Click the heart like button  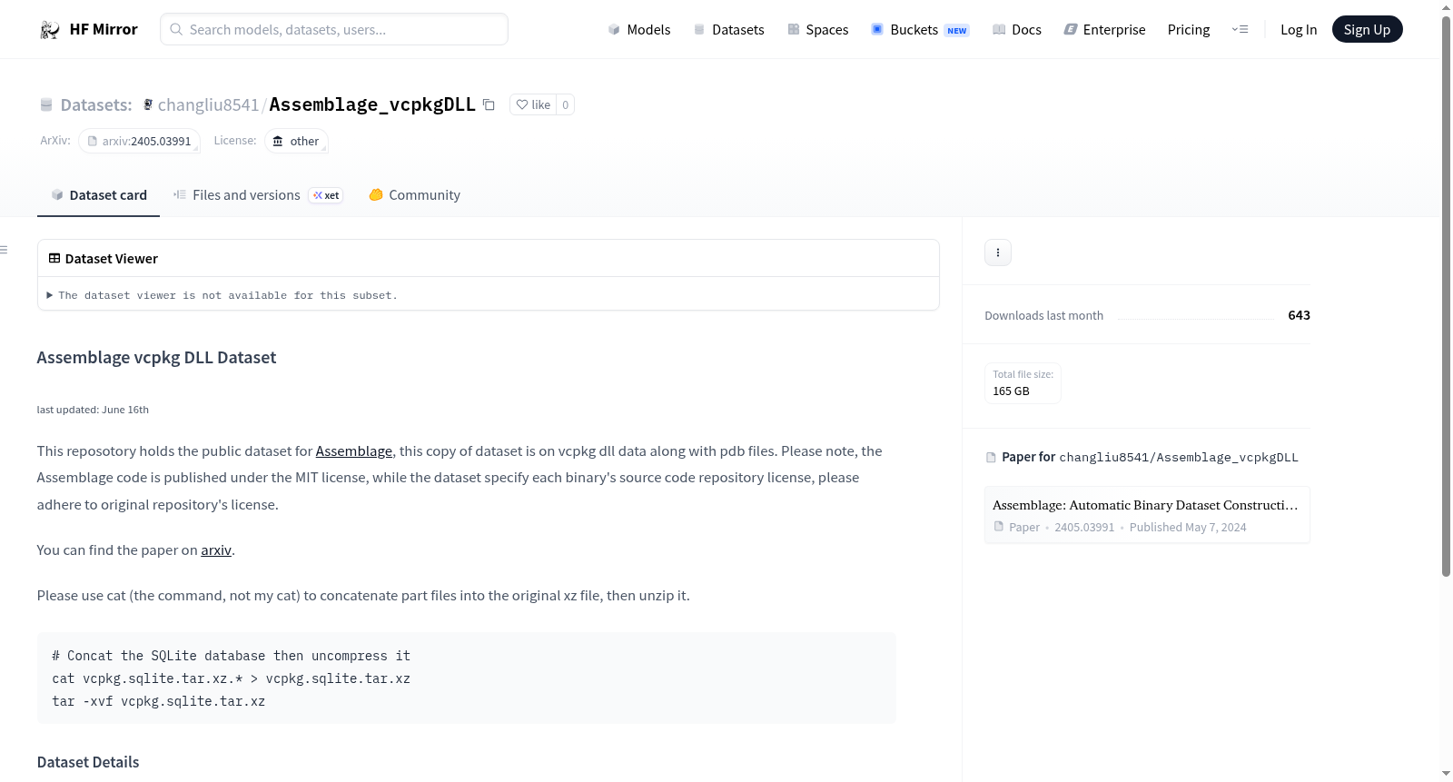tap(533, 104)
